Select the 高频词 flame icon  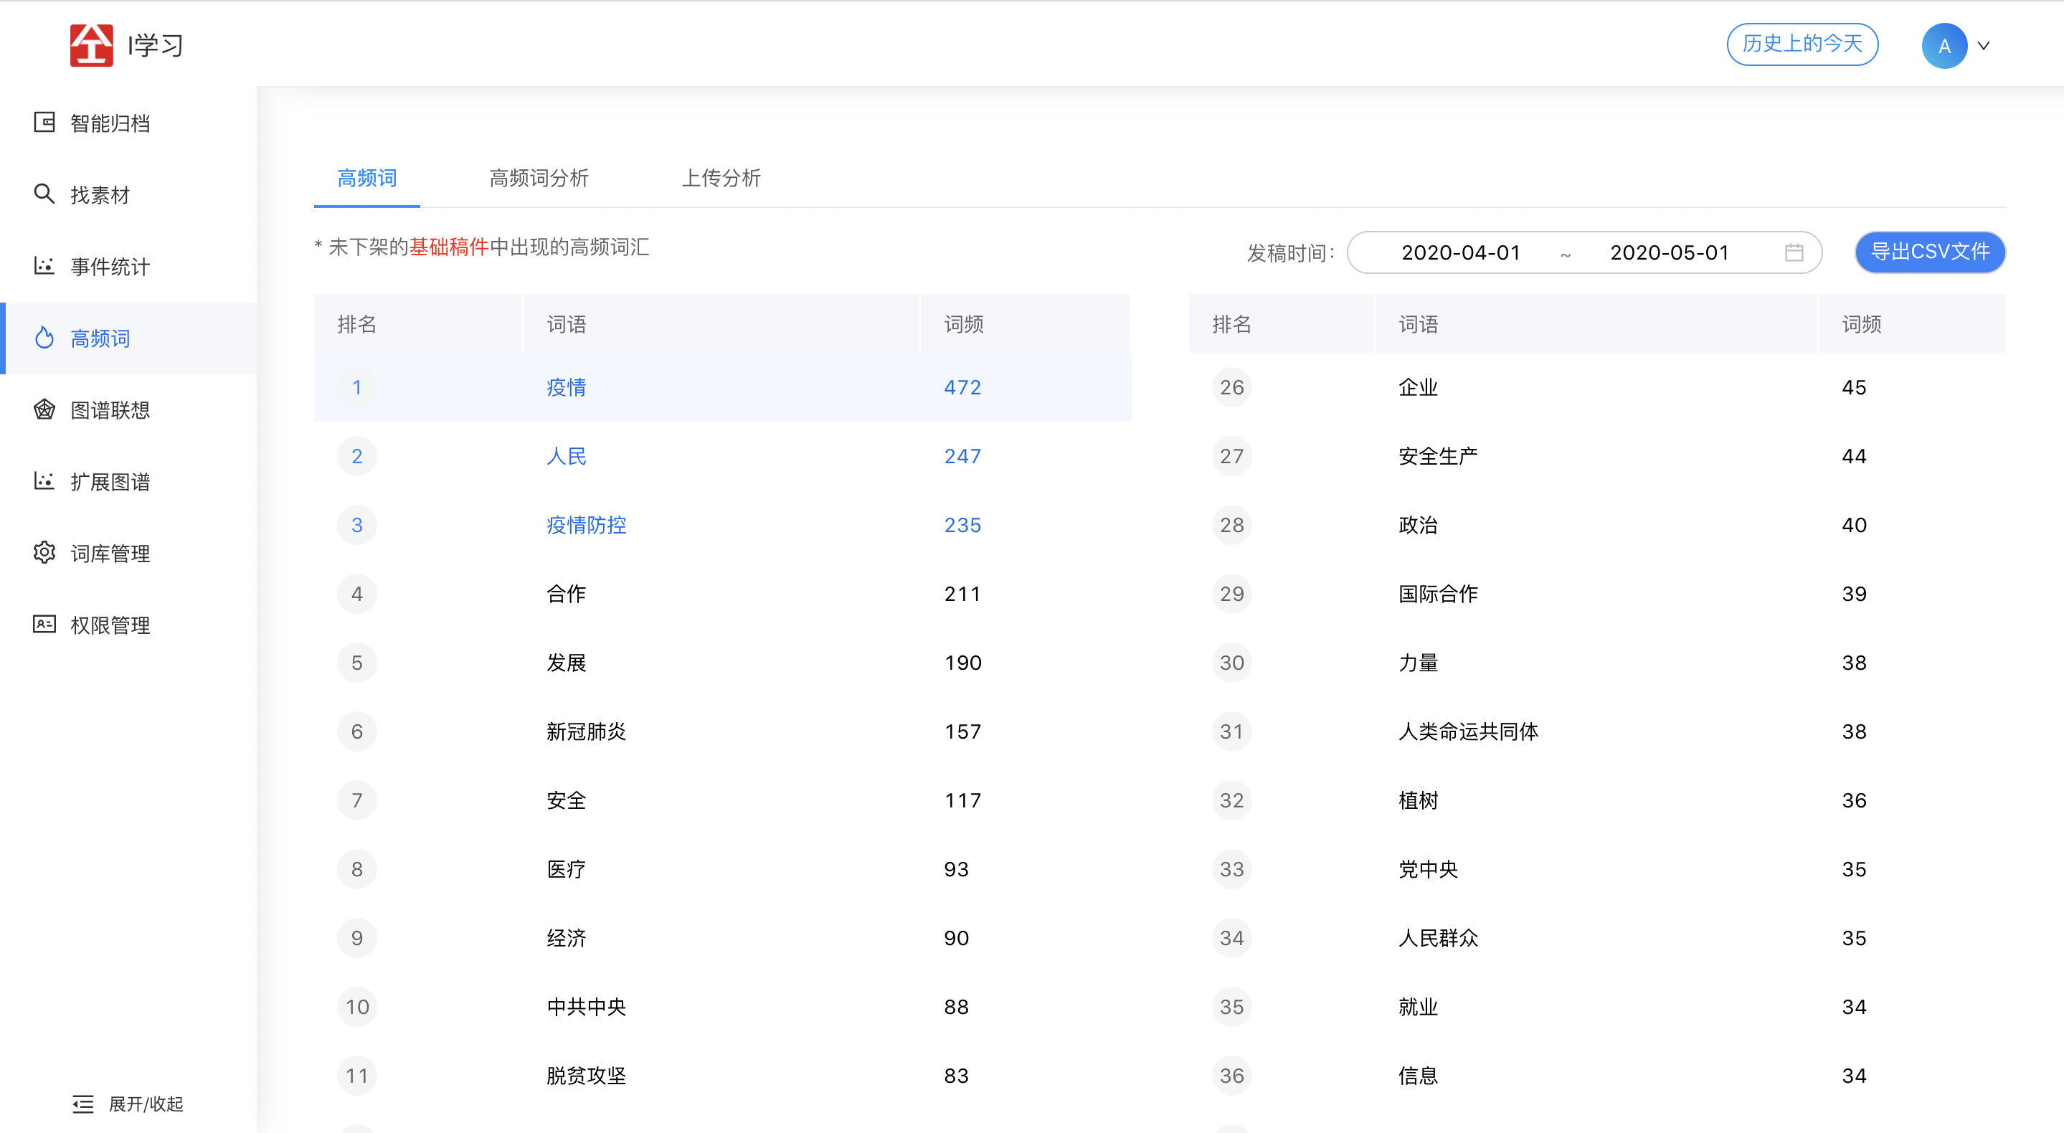45,338
